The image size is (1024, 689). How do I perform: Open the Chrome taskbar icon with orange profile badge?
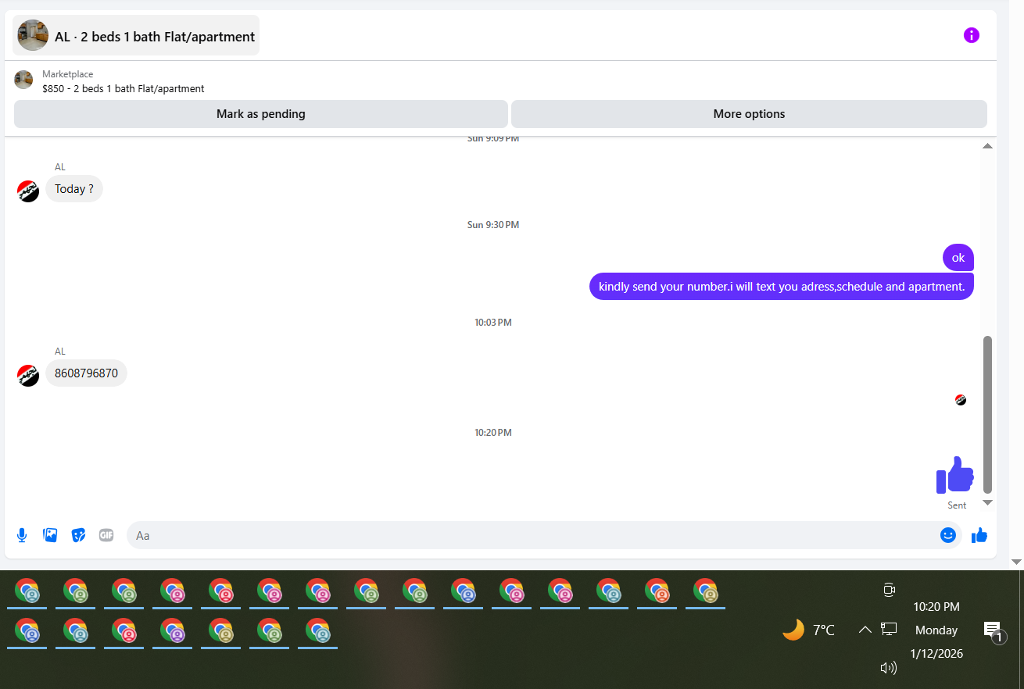coord(657,592)
